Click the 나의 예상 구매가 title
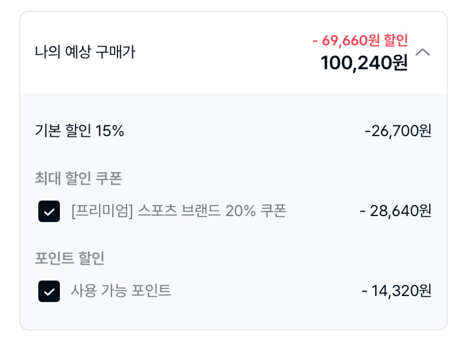 85,52
